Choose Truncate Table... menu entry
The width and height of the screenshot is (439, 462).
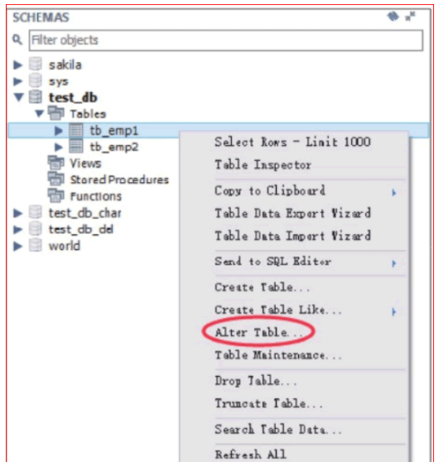(x=268, y=403)
